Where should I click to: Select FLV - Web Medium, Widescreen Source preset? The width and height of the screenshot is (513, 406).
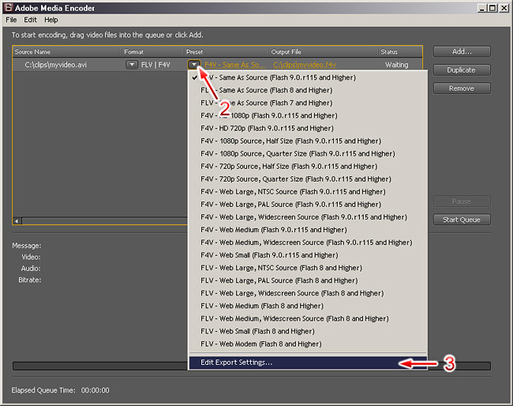pyautogui.click(x=308, y=318)
